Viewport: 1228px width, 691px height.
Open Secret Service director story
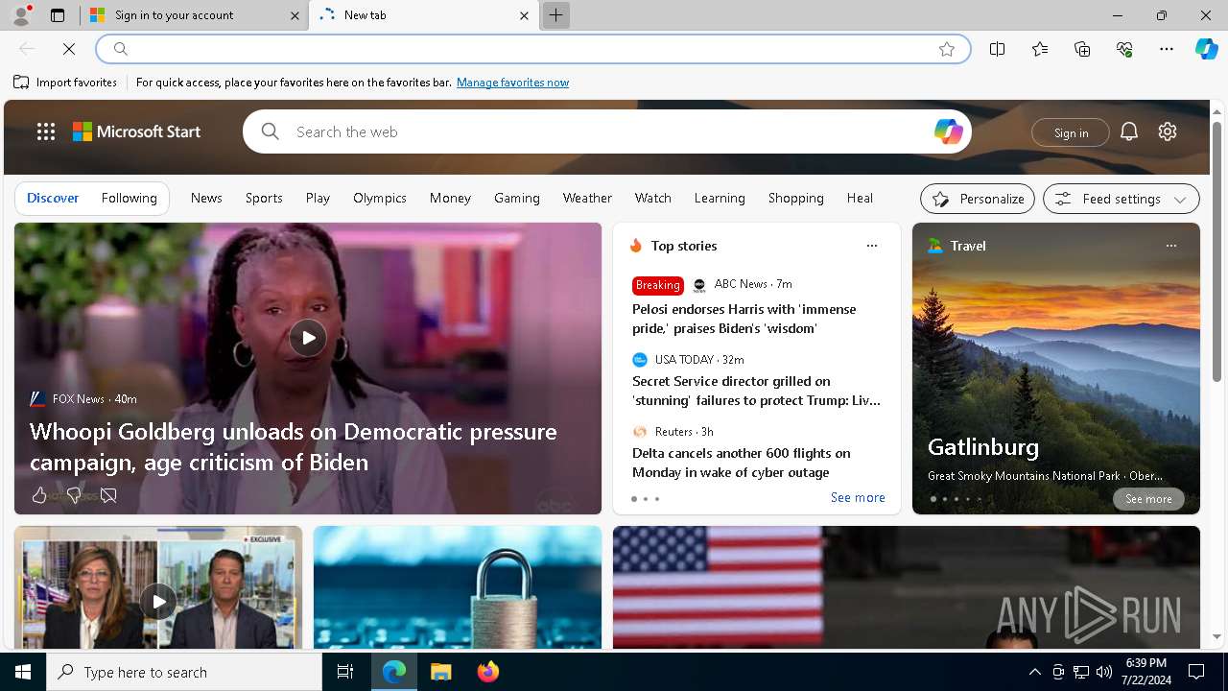coord(756,391)
